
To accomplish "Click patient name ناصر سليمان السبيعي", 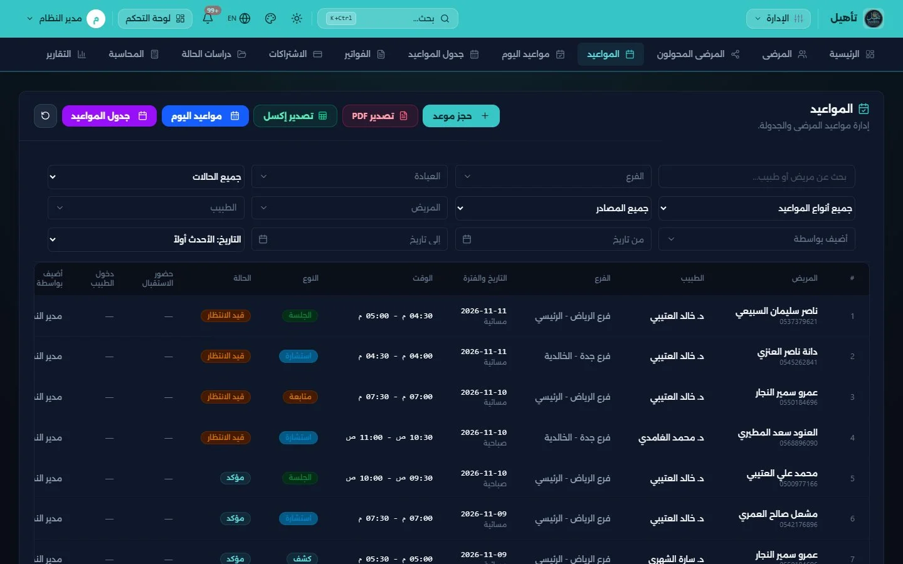I will [776, 311].
